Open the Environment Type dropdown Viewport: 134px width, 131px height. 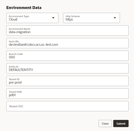[32, 18]
